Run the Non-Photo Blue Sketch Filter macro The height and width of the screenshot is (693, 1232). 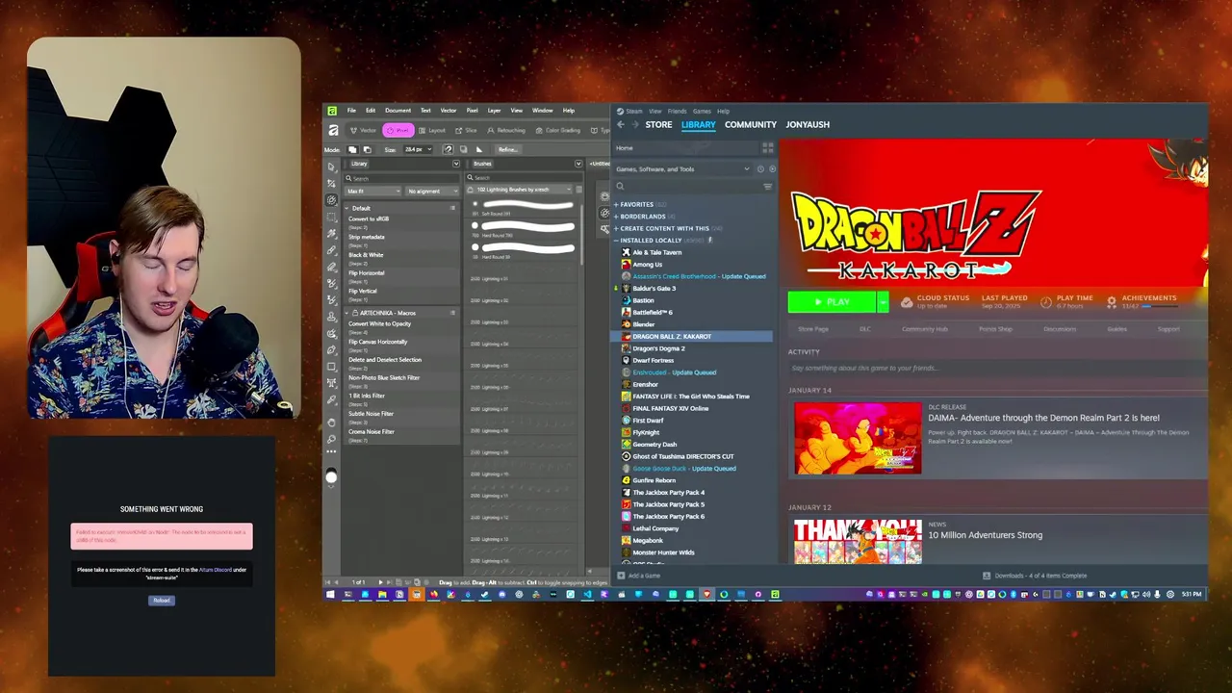pos(384,377)
